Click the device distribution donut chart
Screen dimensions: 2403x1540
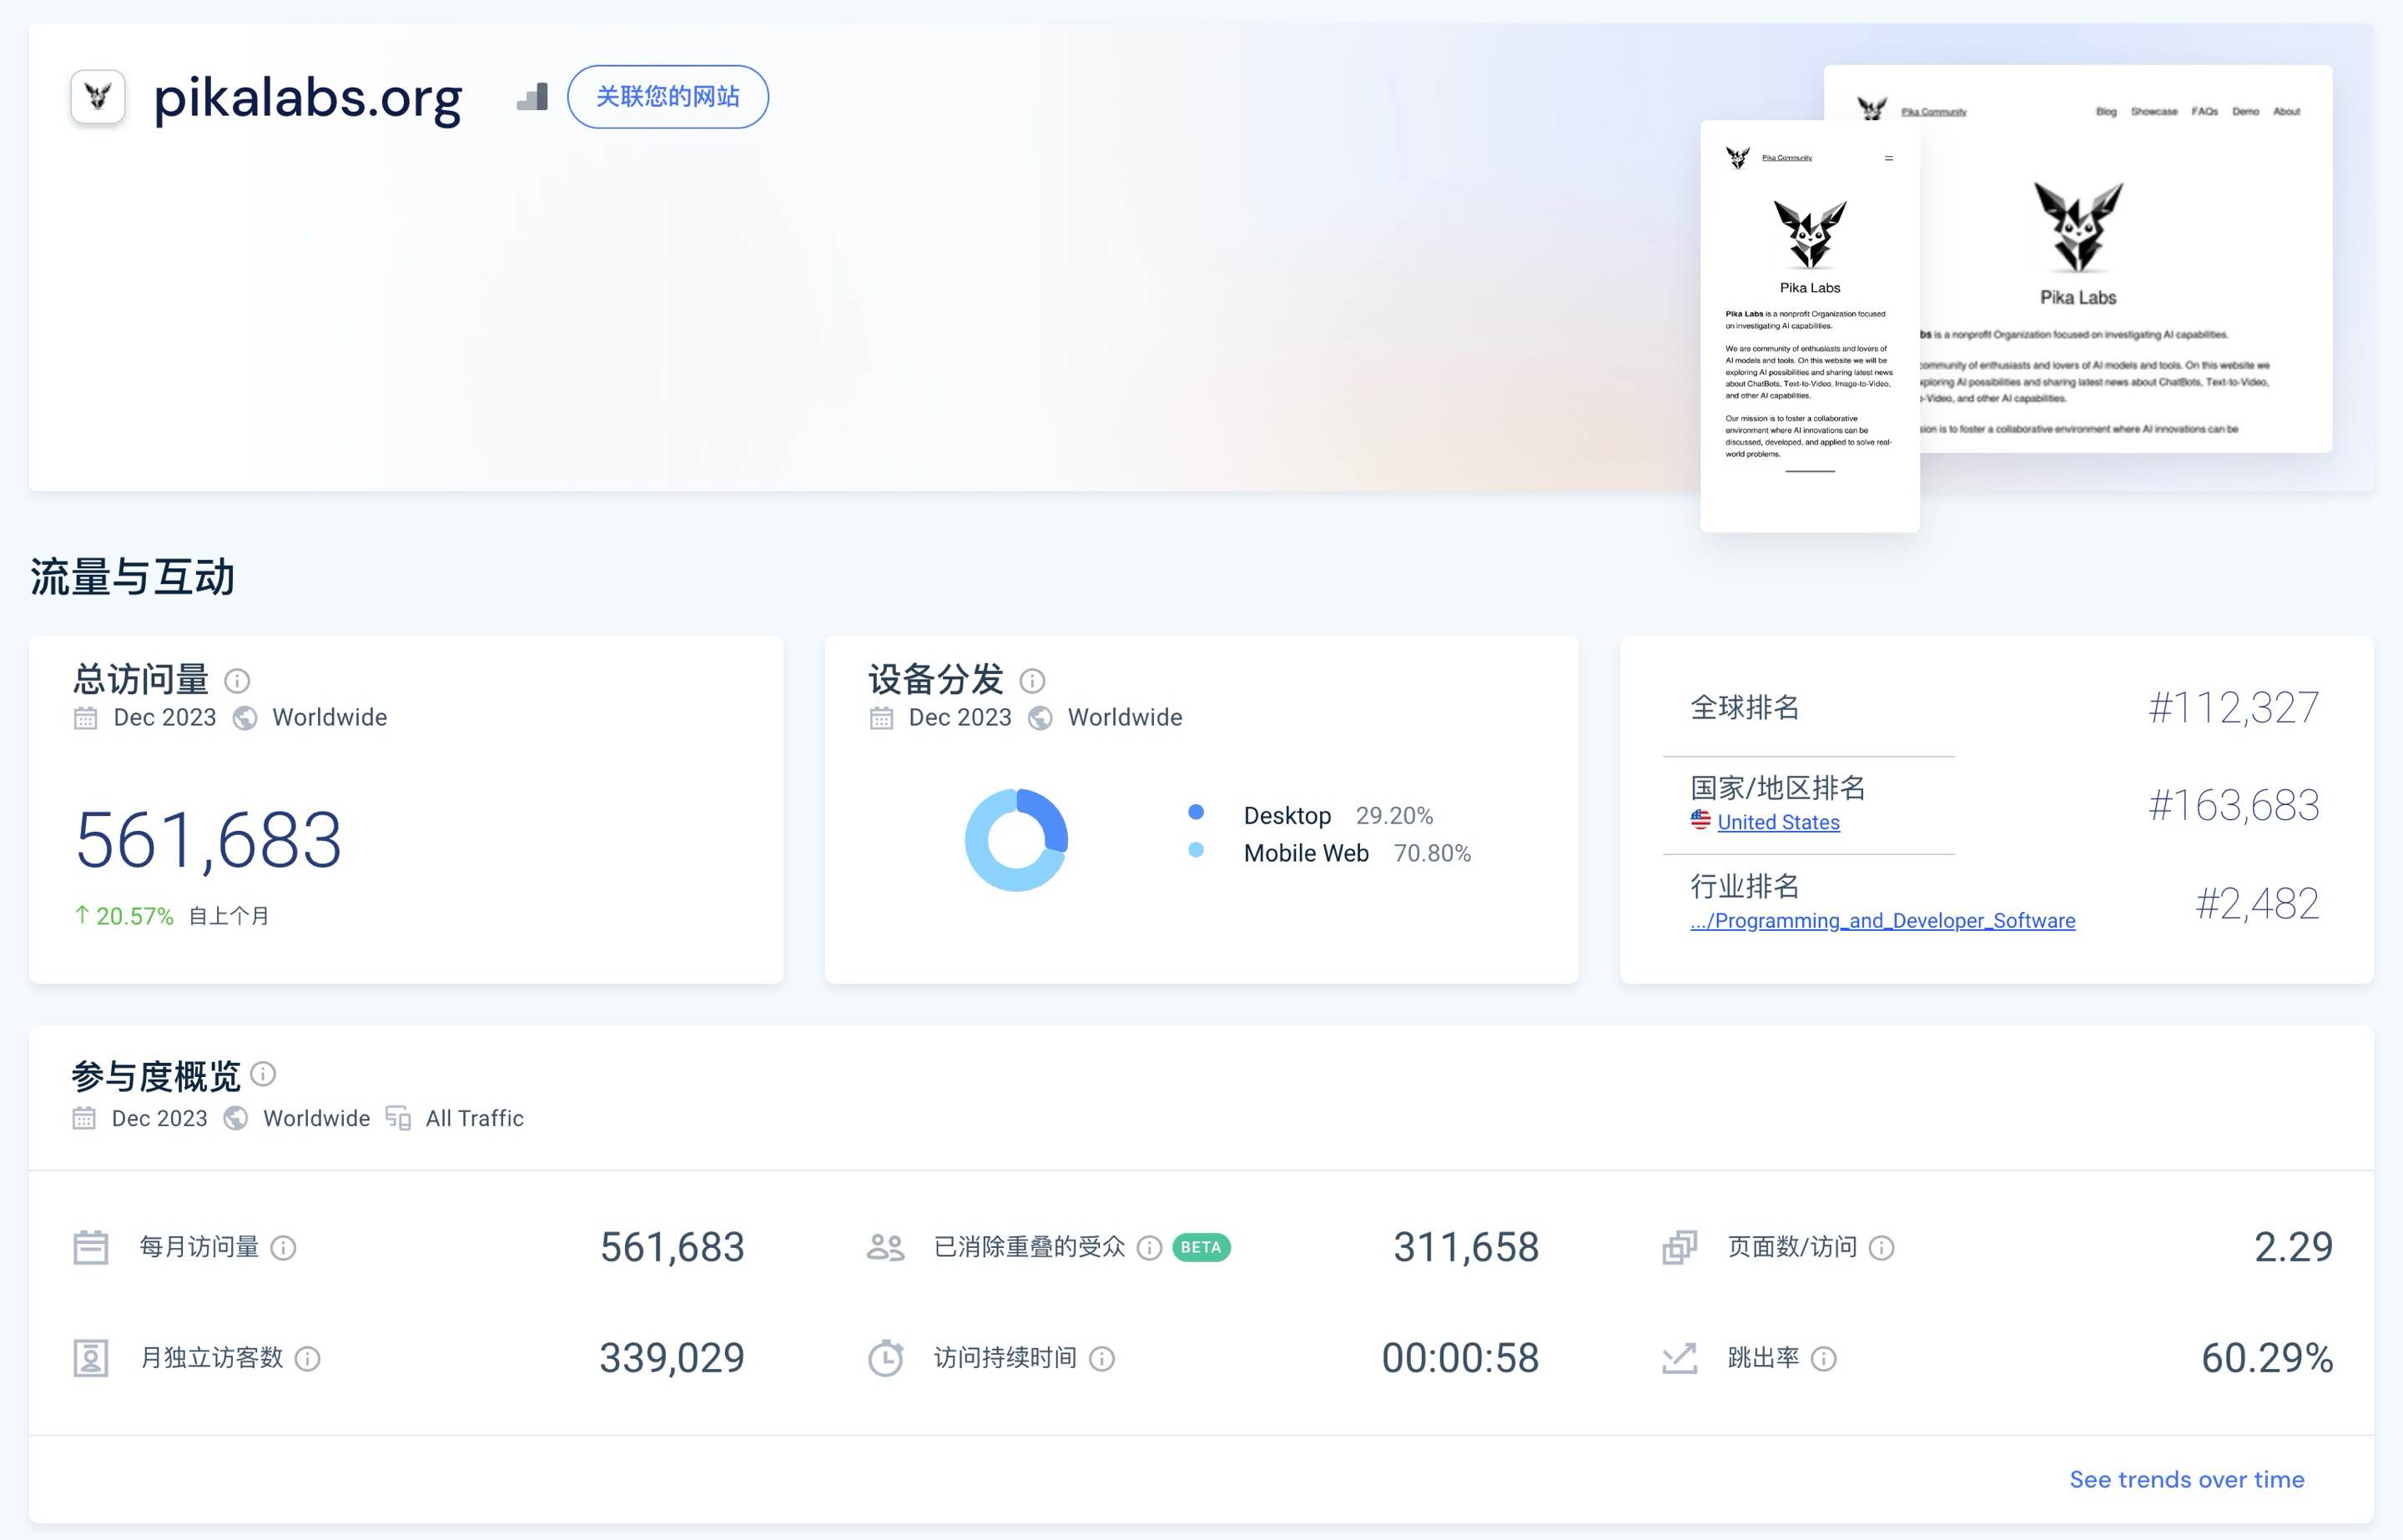tap(1016, 840)
